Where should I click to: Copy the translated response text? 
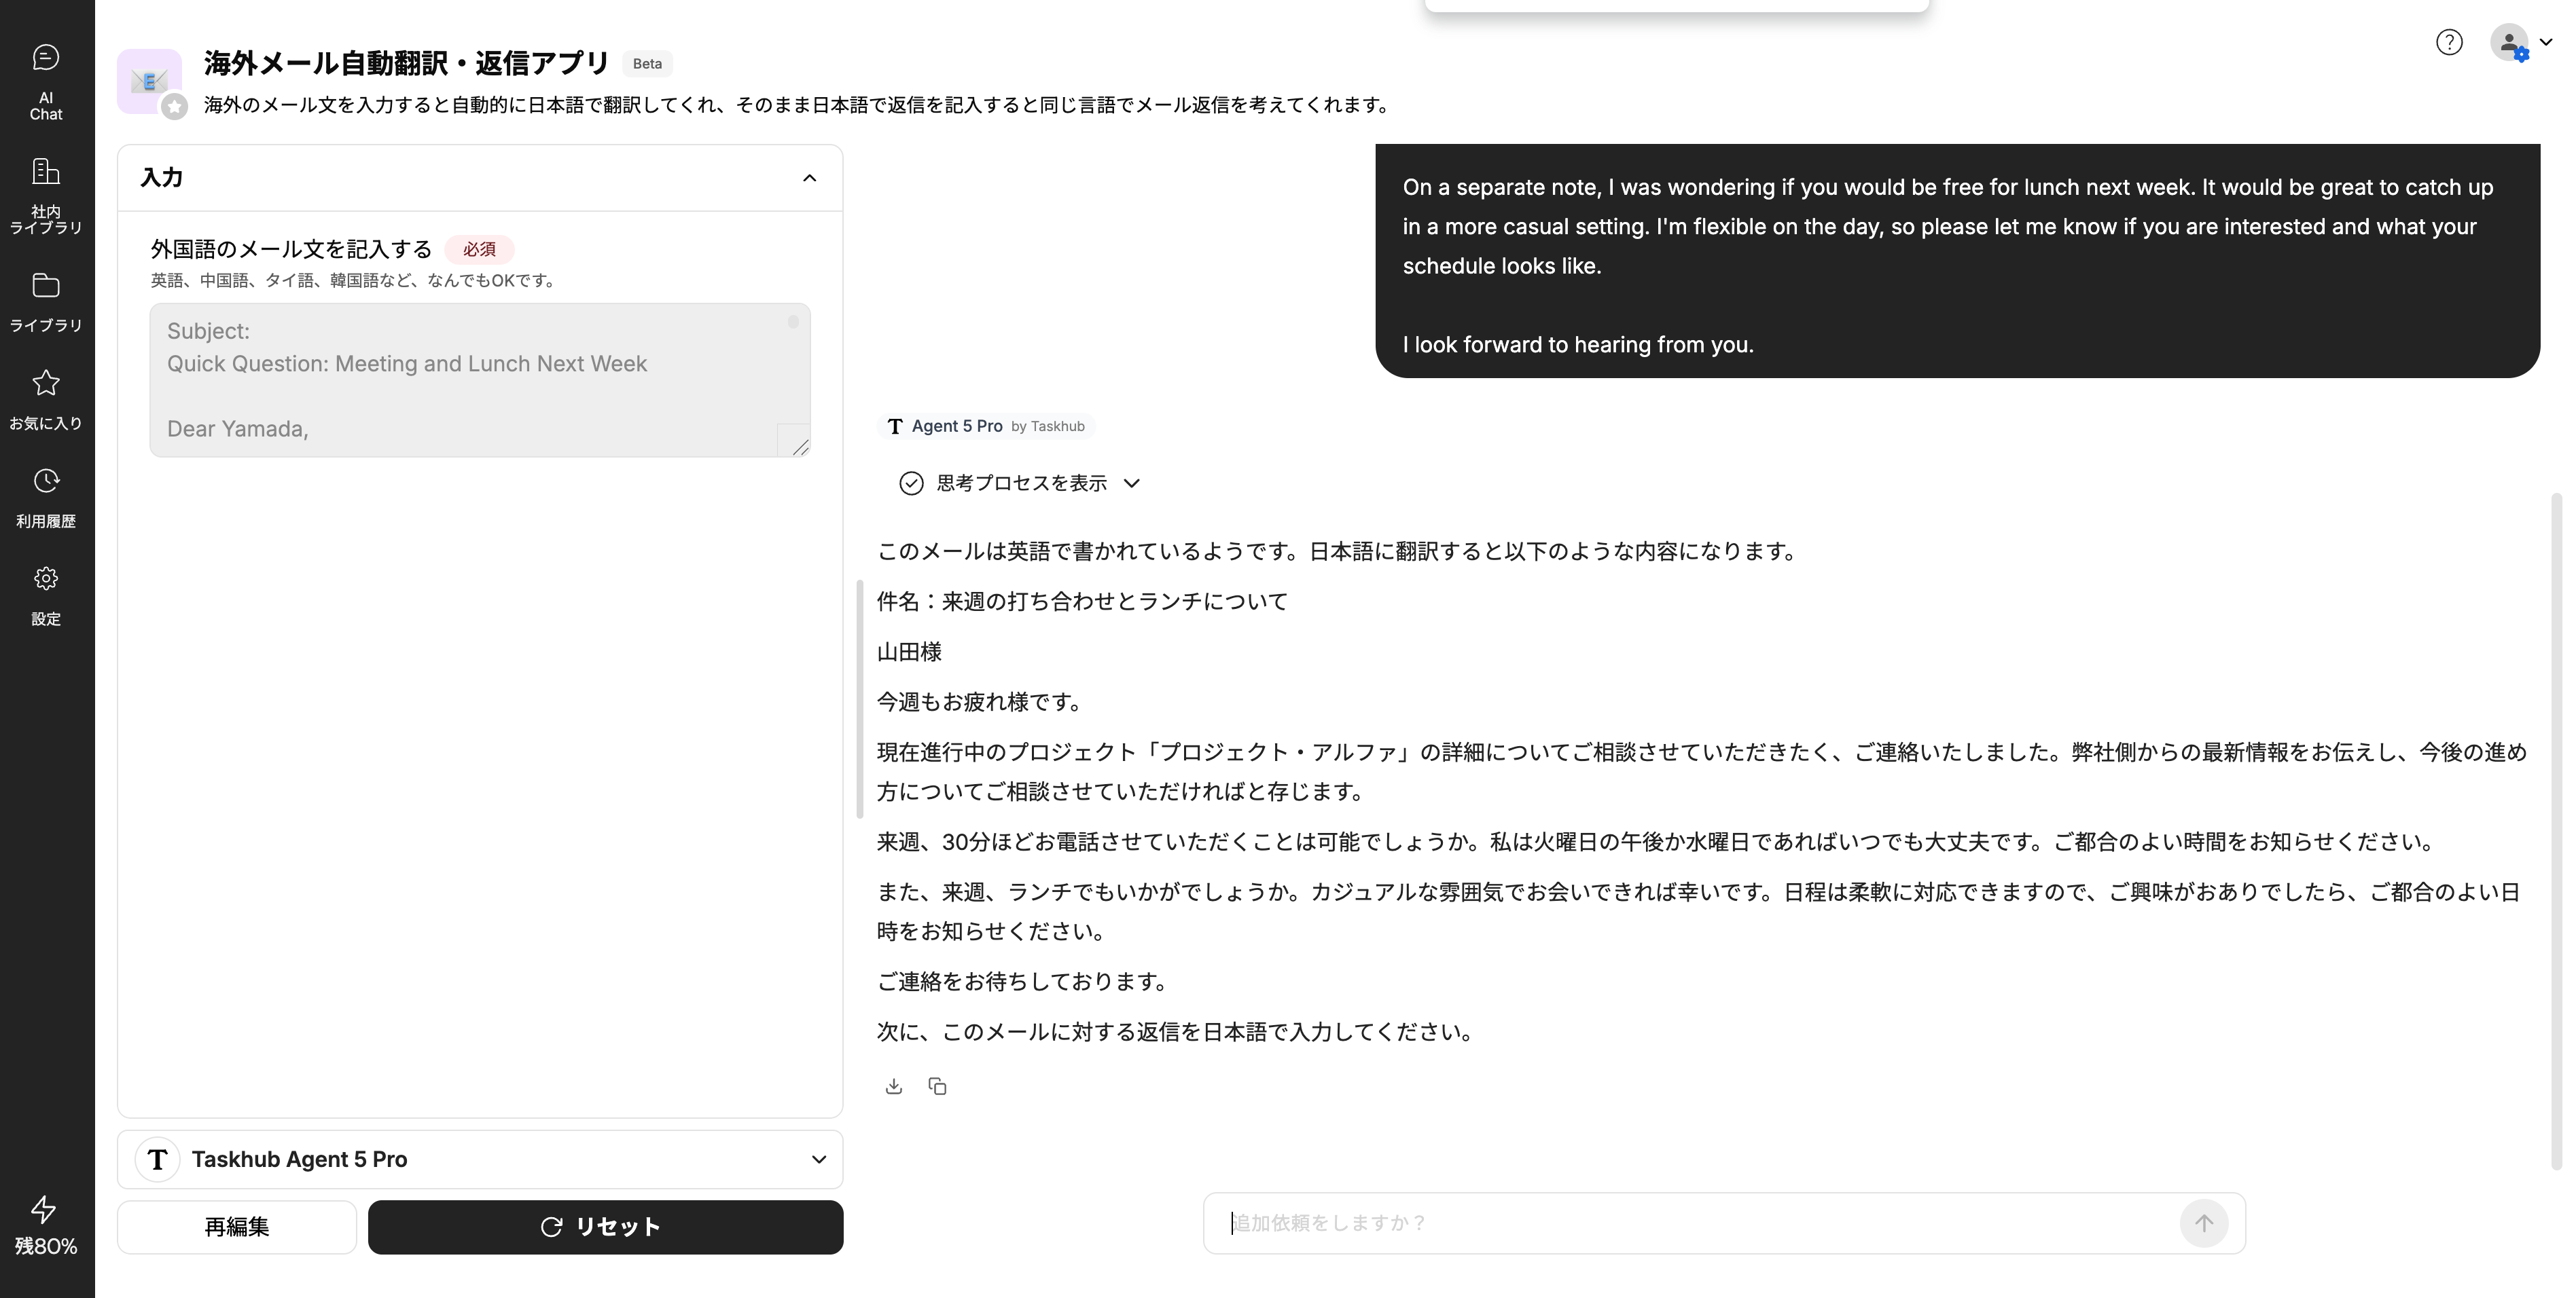(937, 1086)
